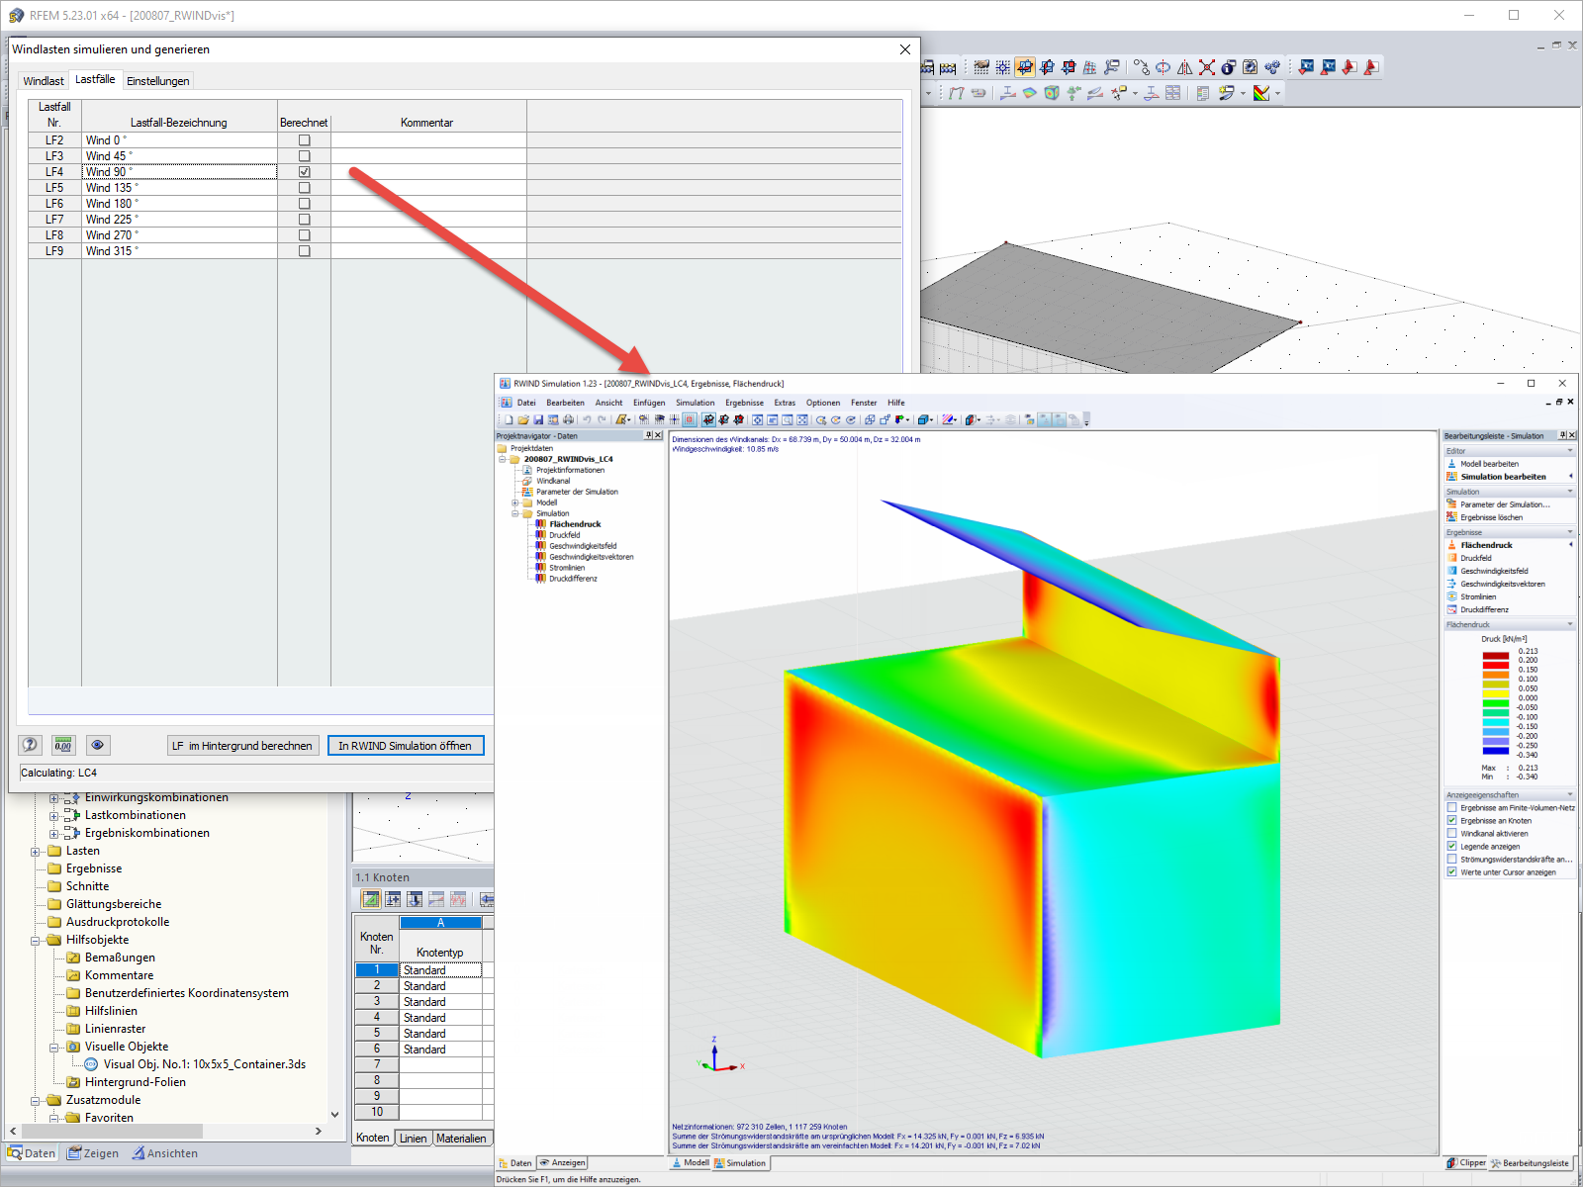The height and width of the screenshot is (1187, 1583).
Task: Click the mirror icon in RFEM toolbar
Action: (1185, 67)
